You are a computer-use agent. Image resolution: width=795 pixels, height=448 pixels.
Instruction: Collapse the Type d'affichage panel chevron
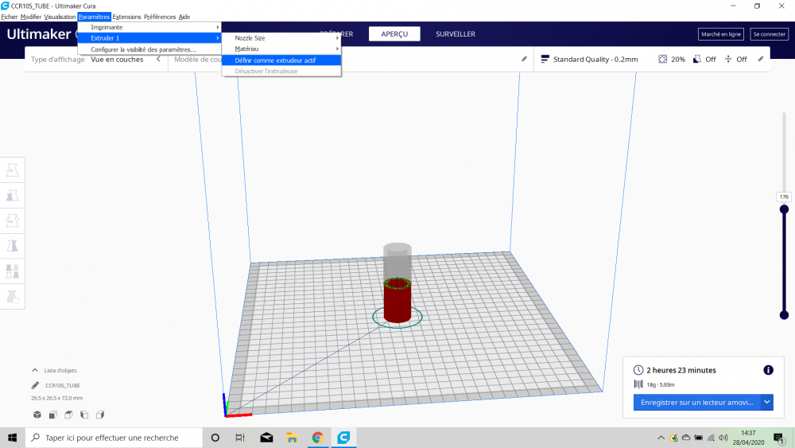158,59
